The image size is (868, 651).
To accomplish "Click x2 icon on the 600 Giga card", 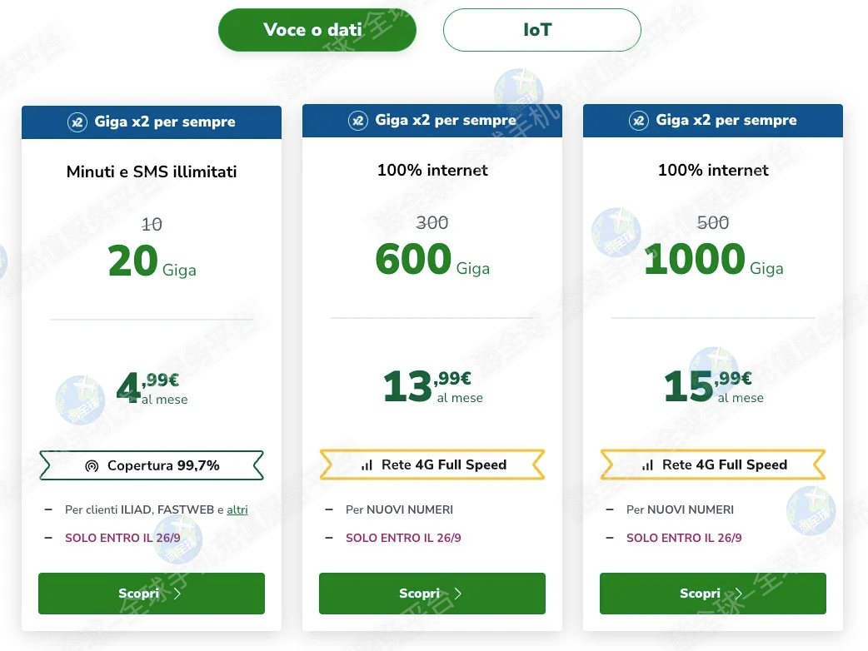I will (x=357, y=121).
